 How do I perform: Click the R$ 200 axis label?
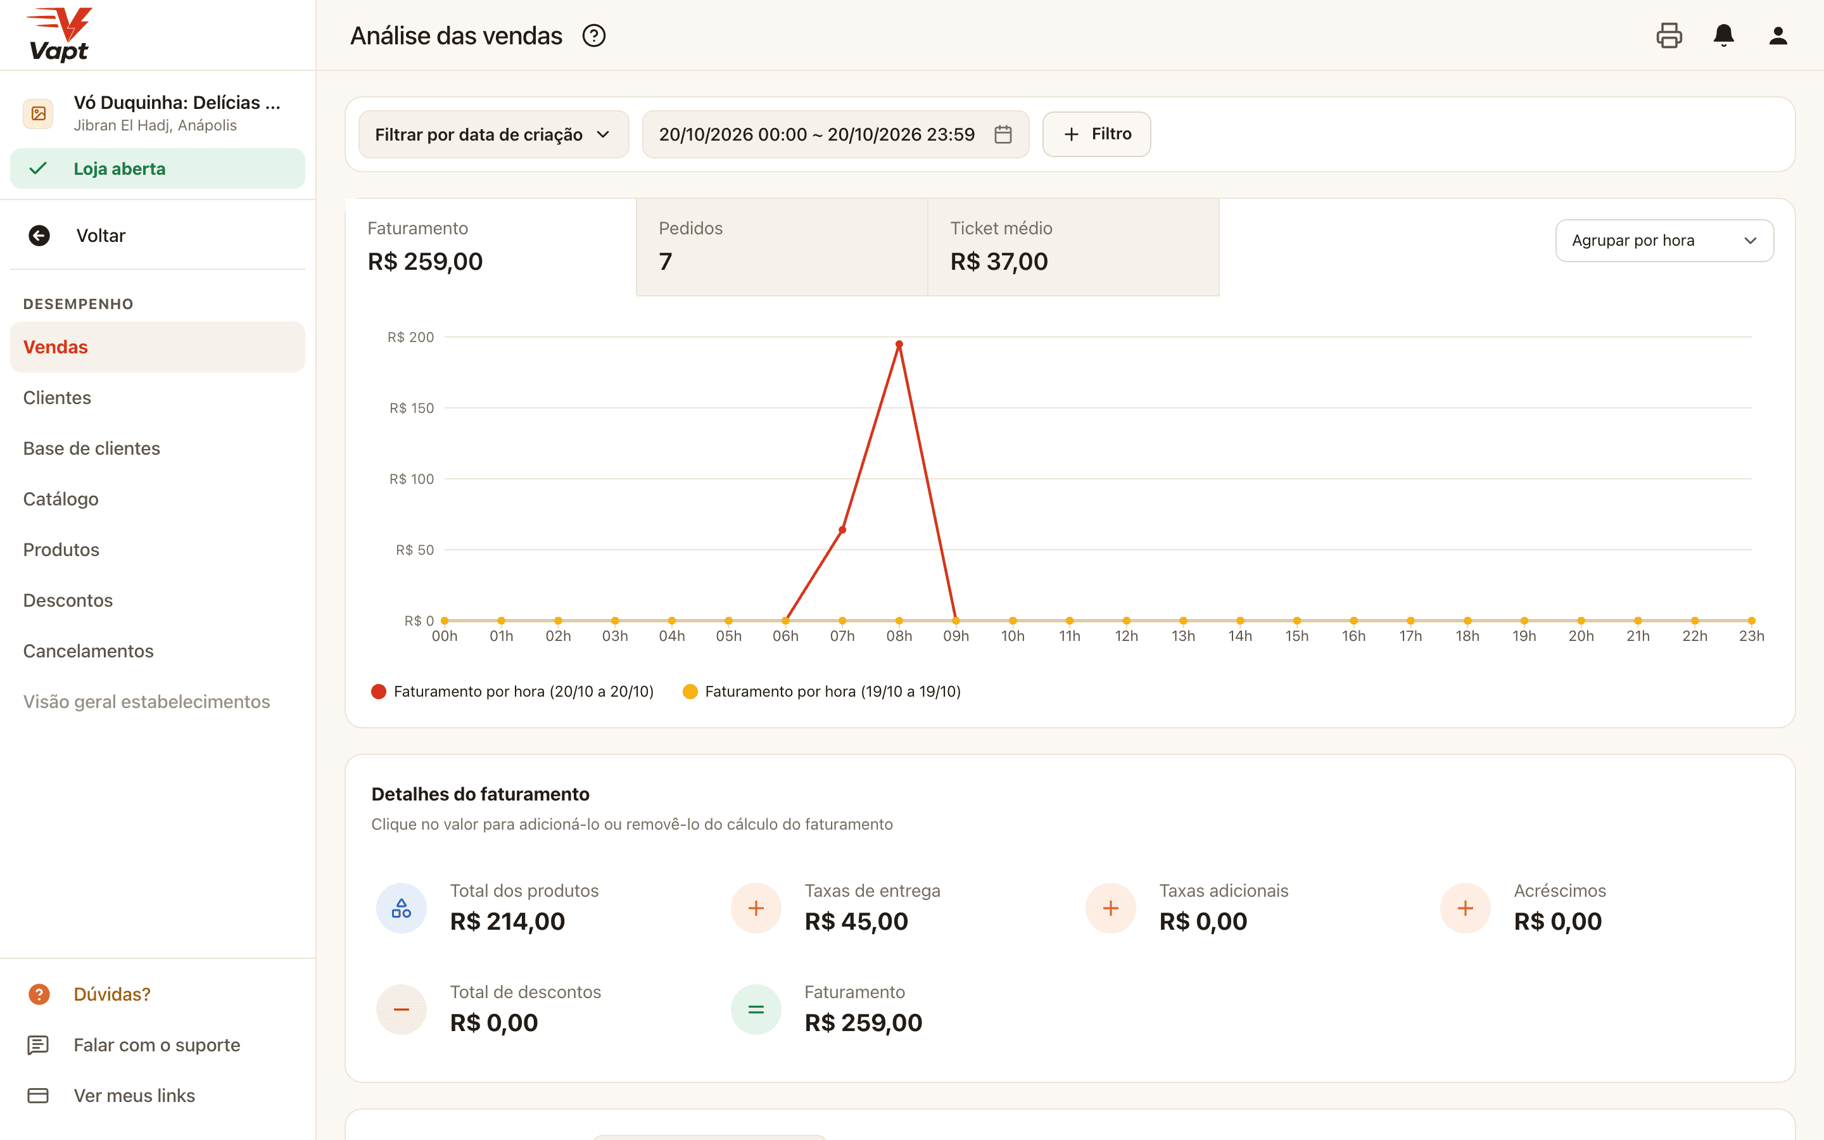pos(411,337)
